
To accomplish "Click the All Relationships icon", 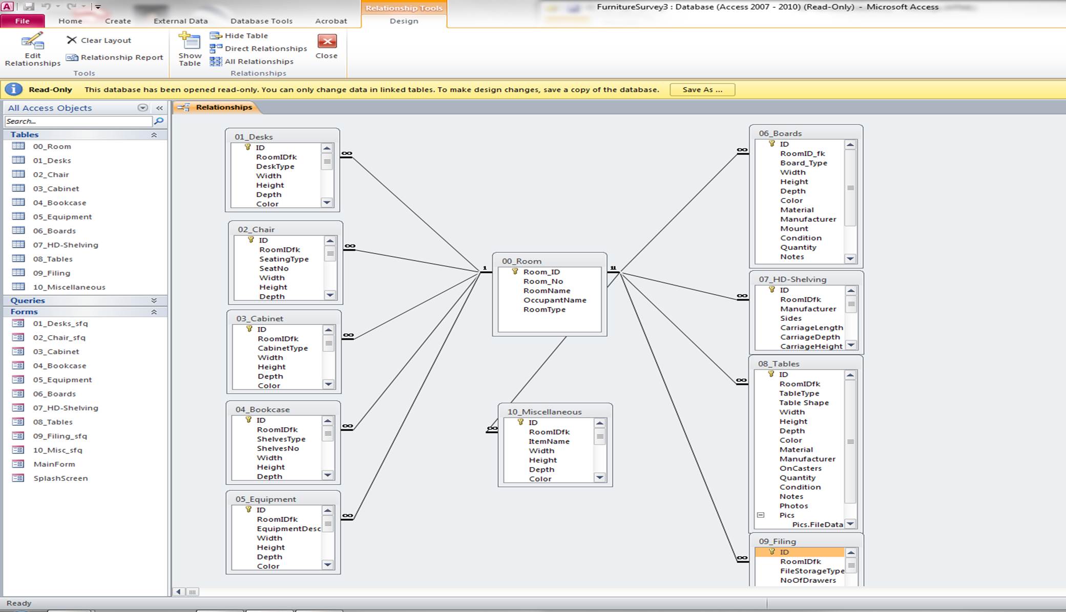I will (x=216, y=61).
